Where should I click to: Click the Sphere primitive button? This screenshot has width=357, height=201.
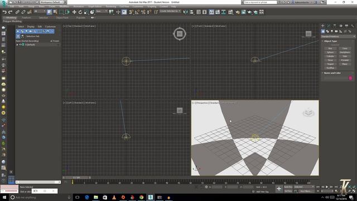330,52
